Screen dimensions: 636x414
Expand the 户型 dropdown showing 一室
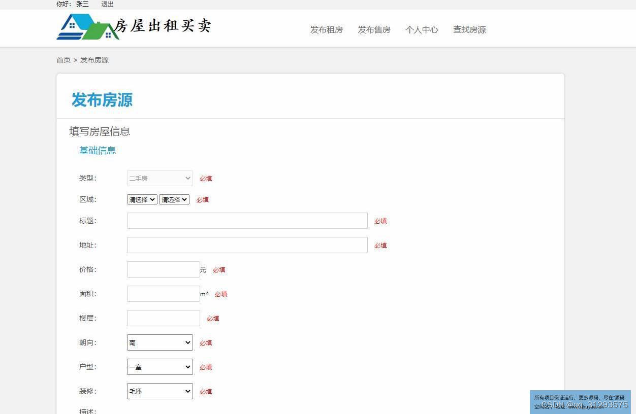(x=160, y=367)
